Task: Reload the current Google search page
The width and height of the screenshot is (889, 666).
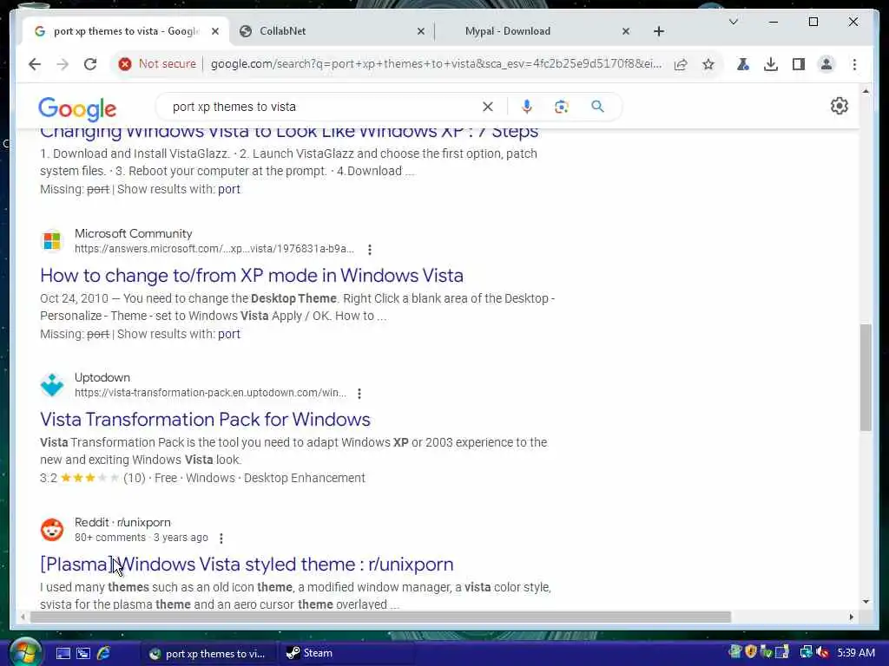Action: [x=90, y=64]
